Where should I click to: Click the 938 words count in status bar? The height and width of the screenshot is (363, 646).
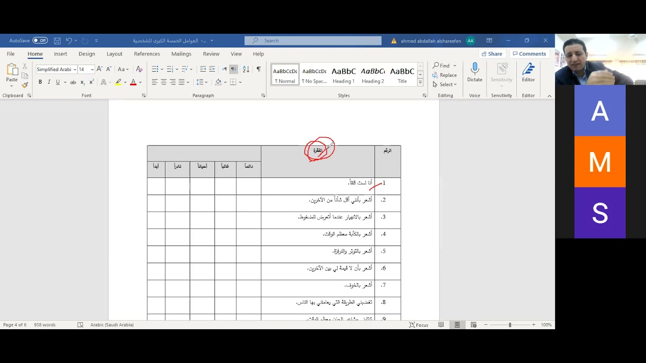[45, 325]
